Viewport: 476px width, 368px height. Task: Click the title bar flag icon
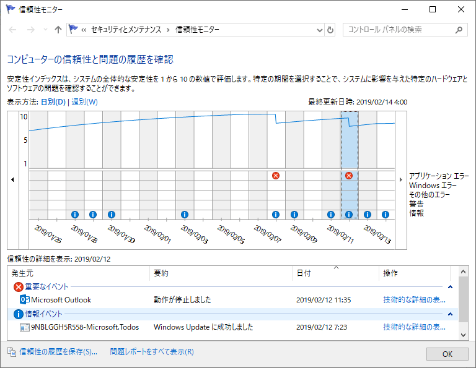coord(10,9)
